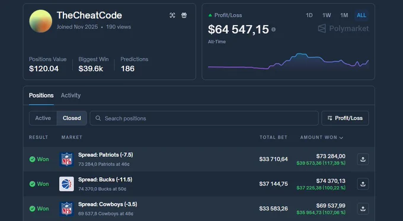Viewport: 403px width, 221px height.
Task: Click the $33 710,64 total bet
Action: (x=273, y=159)
